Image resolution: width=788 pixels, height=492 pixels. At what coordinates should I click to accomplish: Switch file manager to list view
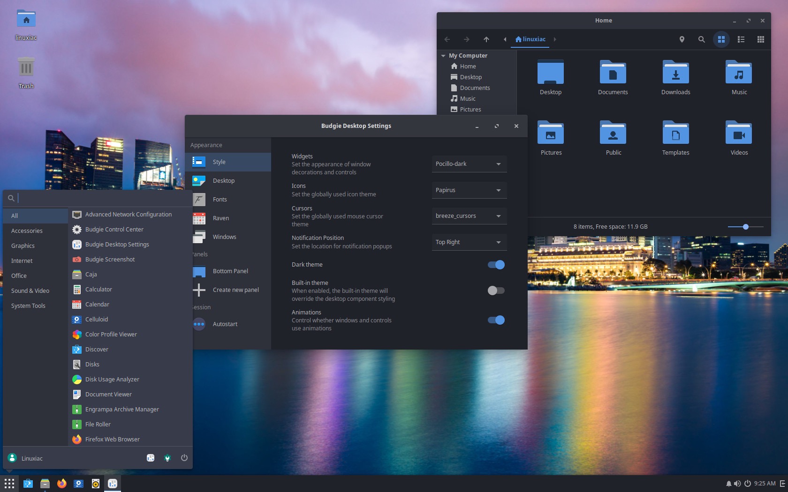tap(741, 39)
